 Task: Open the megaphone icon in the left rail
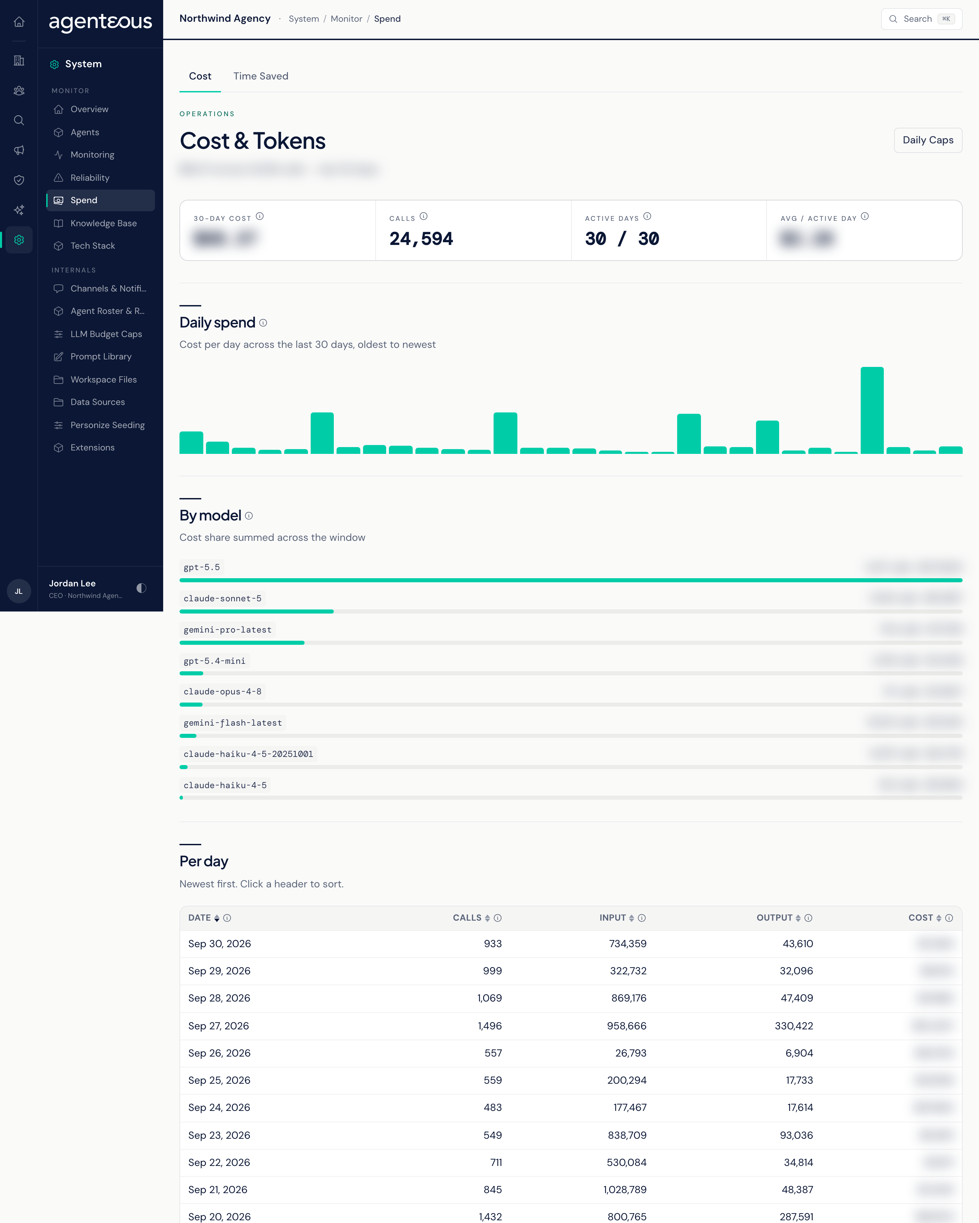19,150
